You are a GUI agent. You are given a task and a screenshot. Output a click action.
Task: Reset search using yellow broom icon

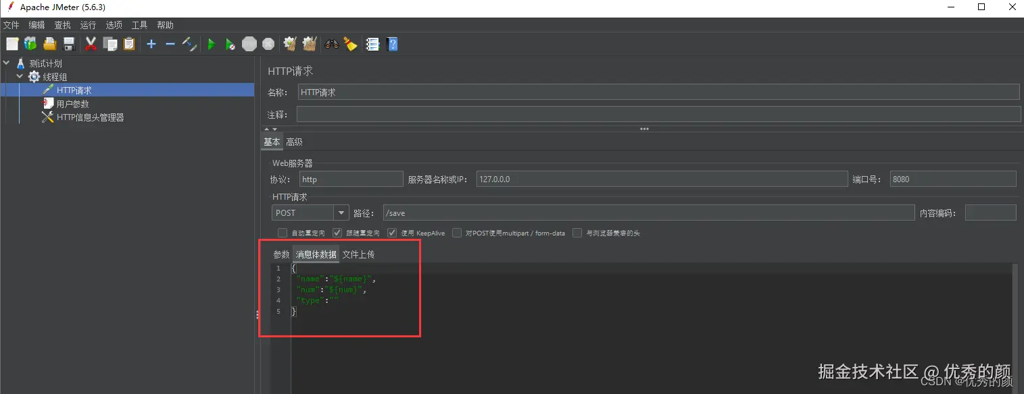tap(350, 44)
